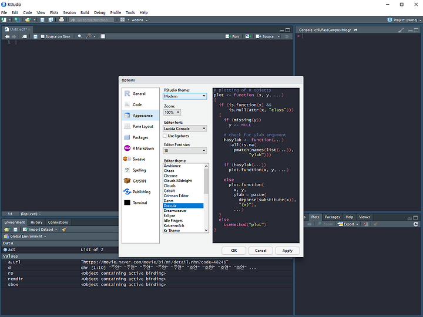The image size is (423, 317).
Task: Click the refresh icon in Plots pane
Action: point(416,224)
